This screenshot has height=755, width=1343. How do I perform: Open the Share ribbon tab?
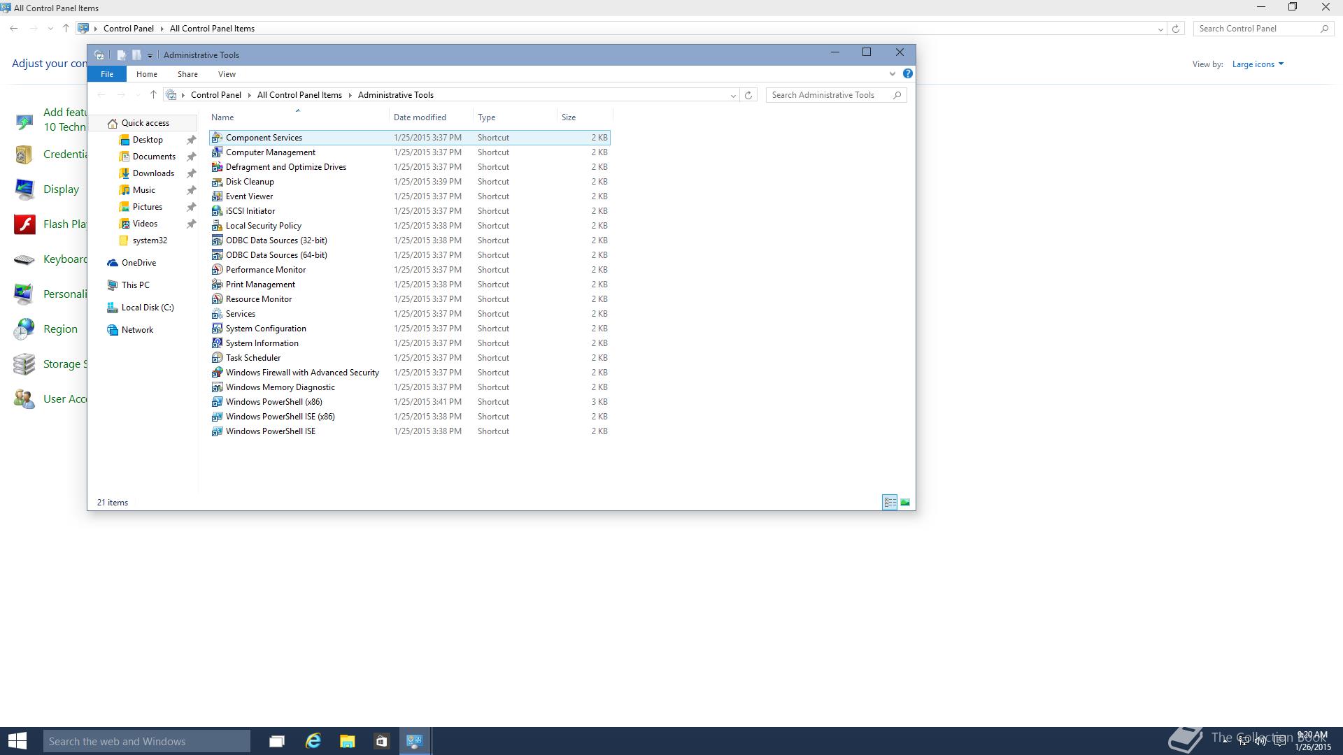(x=187, y=74)
